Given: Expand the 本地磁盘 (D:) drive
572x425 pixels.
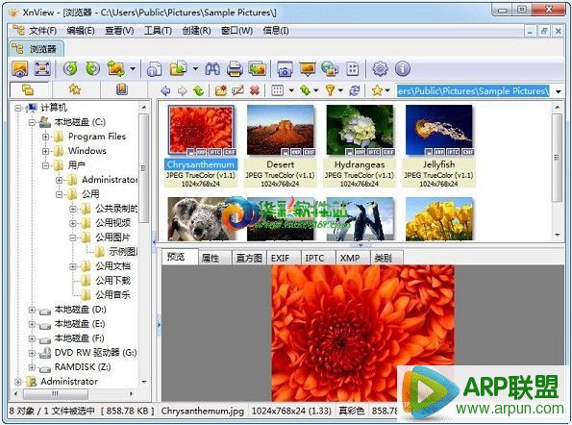Looking at the screenshot, I should [32, 310].
